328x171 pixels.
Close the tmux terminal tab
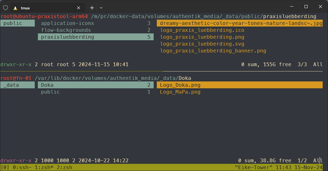click(79, 7)
